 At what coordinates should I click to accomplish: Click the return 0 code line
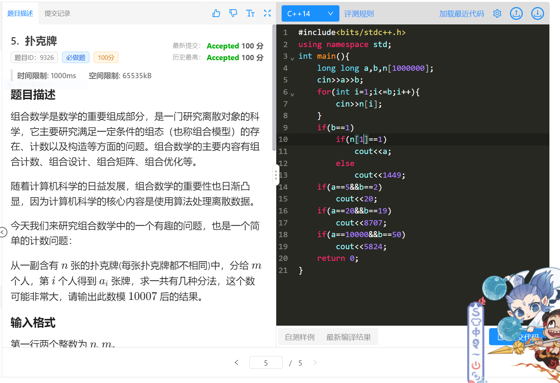pos(338,258)
